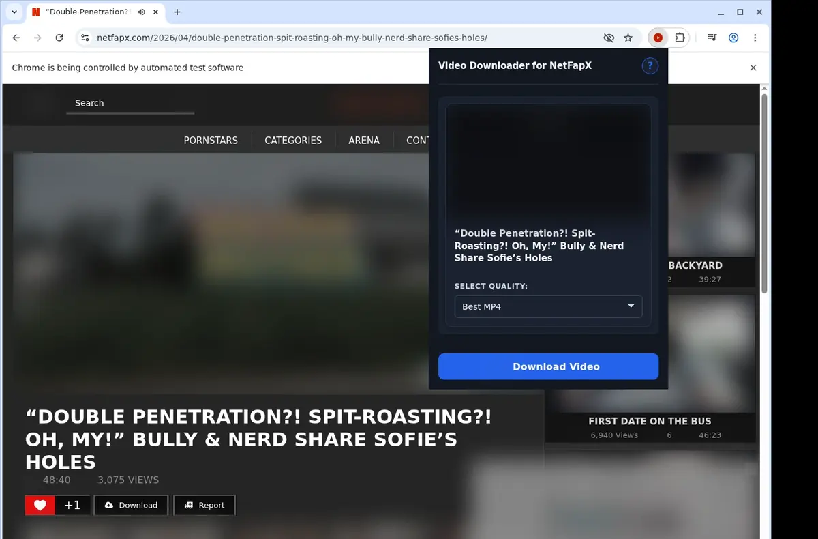This screenshot has height=539, width=818.
Task: View site information icon beside the URL
Action: point(84,38)
